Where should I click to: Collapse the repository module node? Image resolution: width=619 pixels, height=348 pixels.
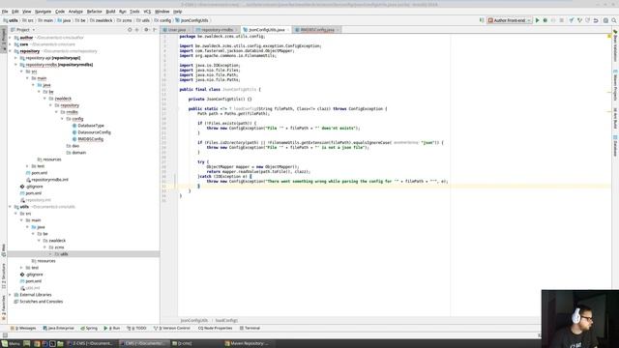[11, 51]
